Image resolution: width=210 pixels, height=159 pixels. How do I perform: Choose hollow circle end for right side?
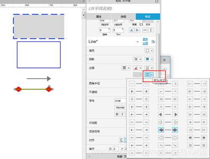coord(146,122)
